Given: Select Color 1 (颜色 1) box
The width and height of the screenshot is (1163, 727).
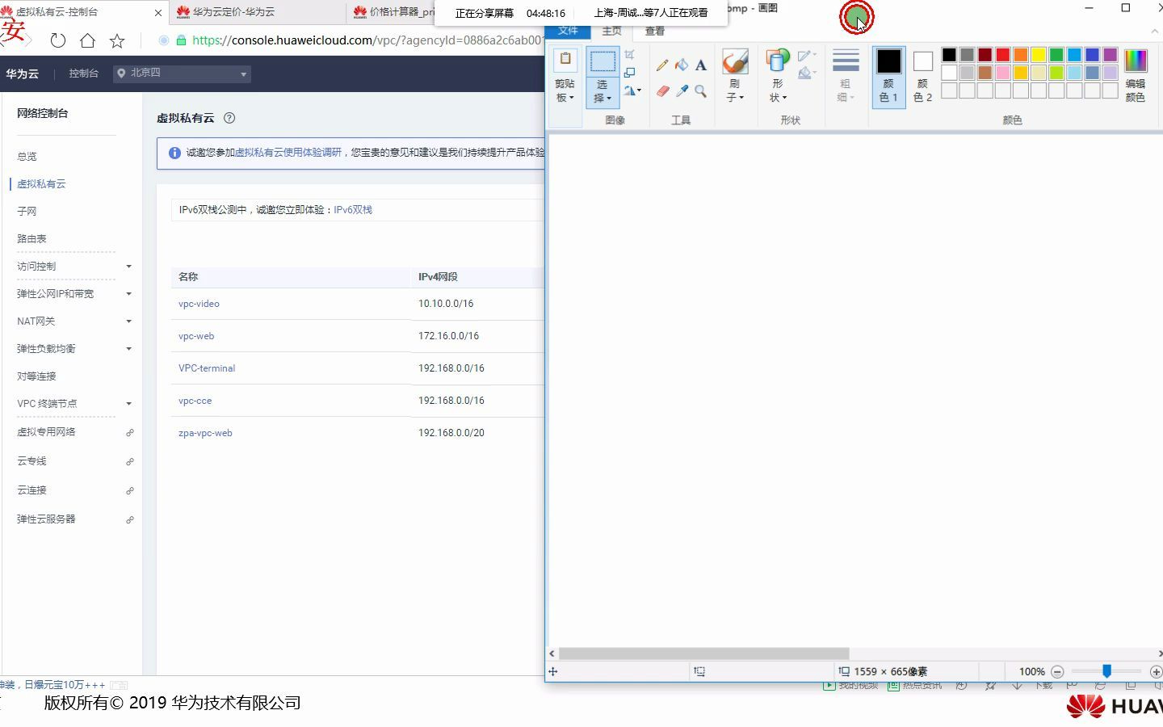Looking at the screenshot, I should 888,77.
